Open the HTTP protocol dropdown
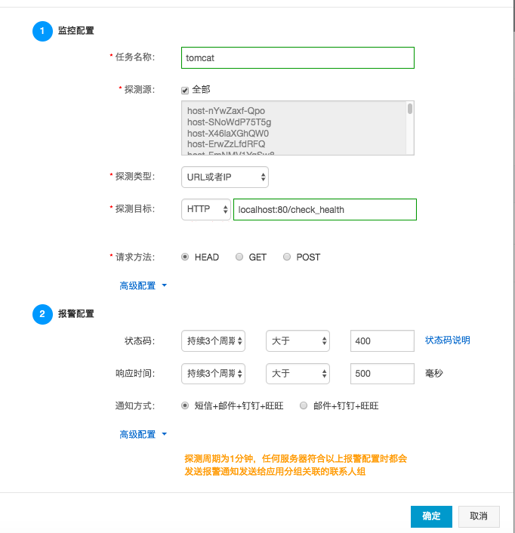Screen dimensions: 515x533 point(206,209)
